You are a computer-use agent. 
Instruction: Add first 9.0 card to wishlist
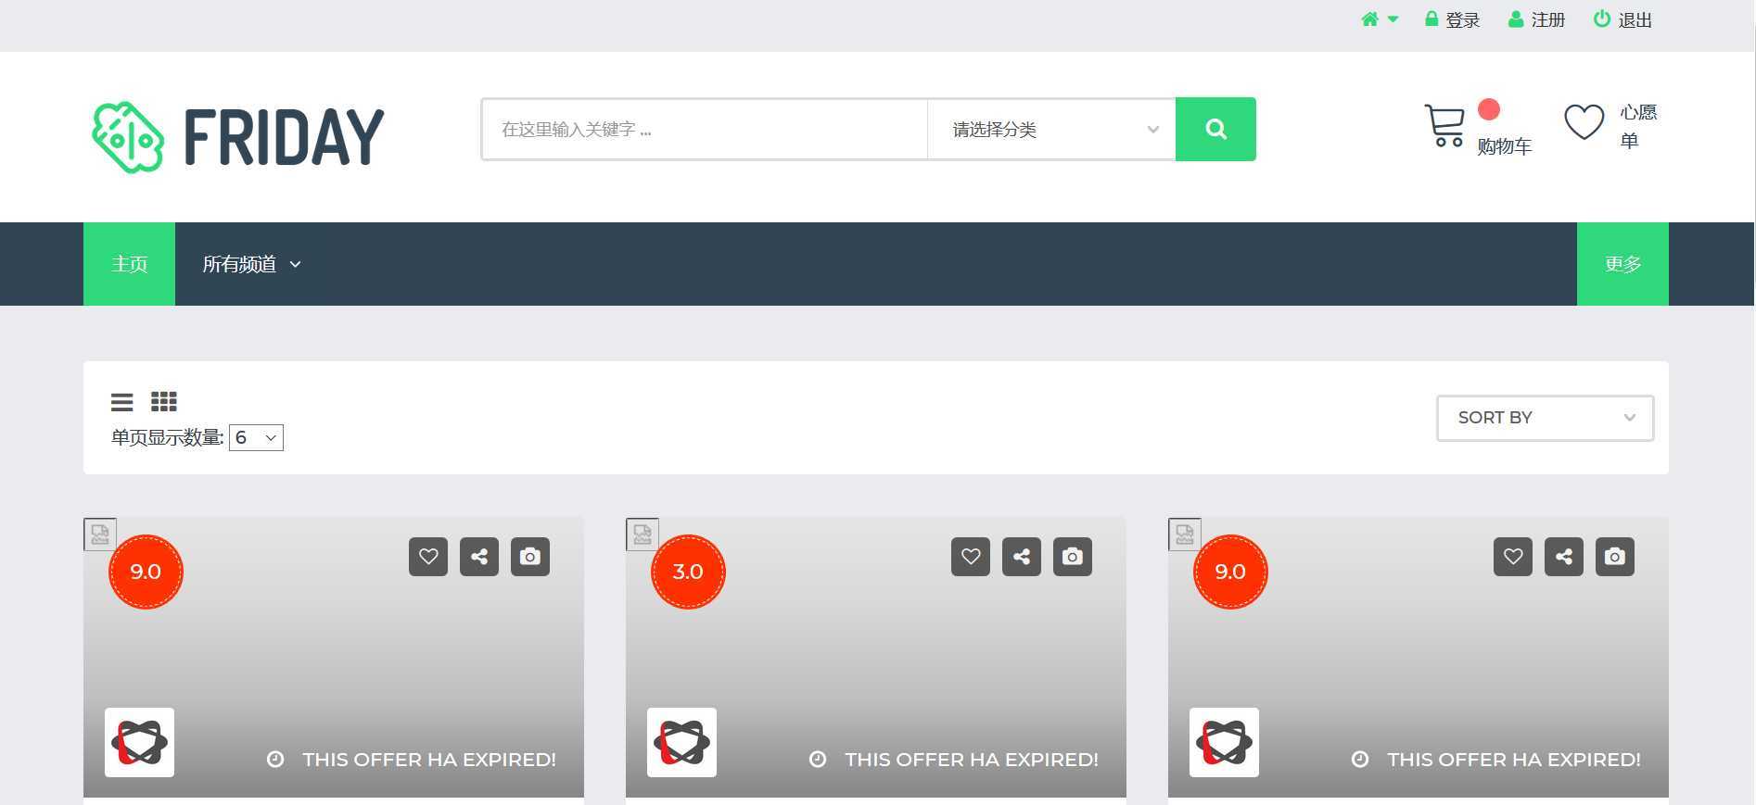click(428, 557)
